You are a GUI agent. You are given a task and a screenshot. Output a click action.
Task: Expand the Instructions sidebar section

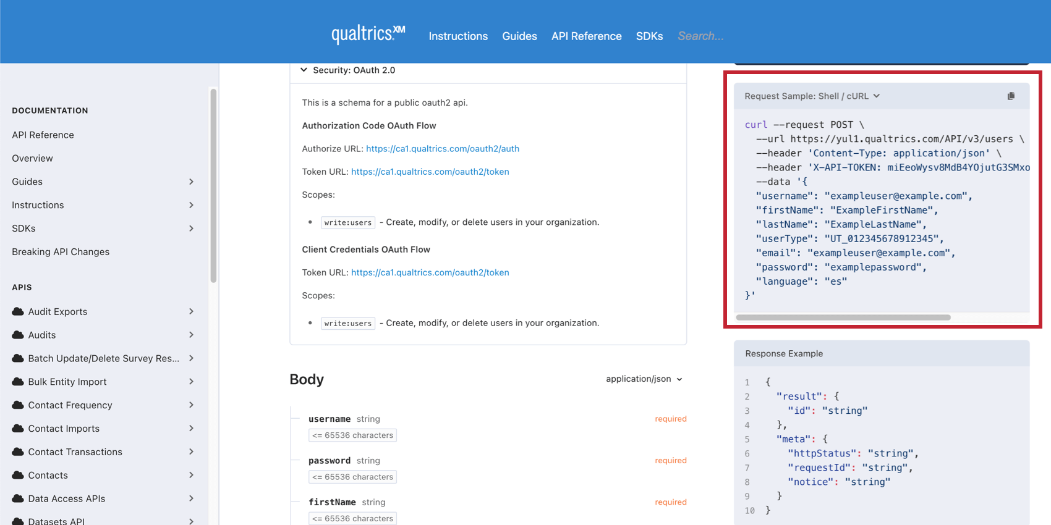191,205
